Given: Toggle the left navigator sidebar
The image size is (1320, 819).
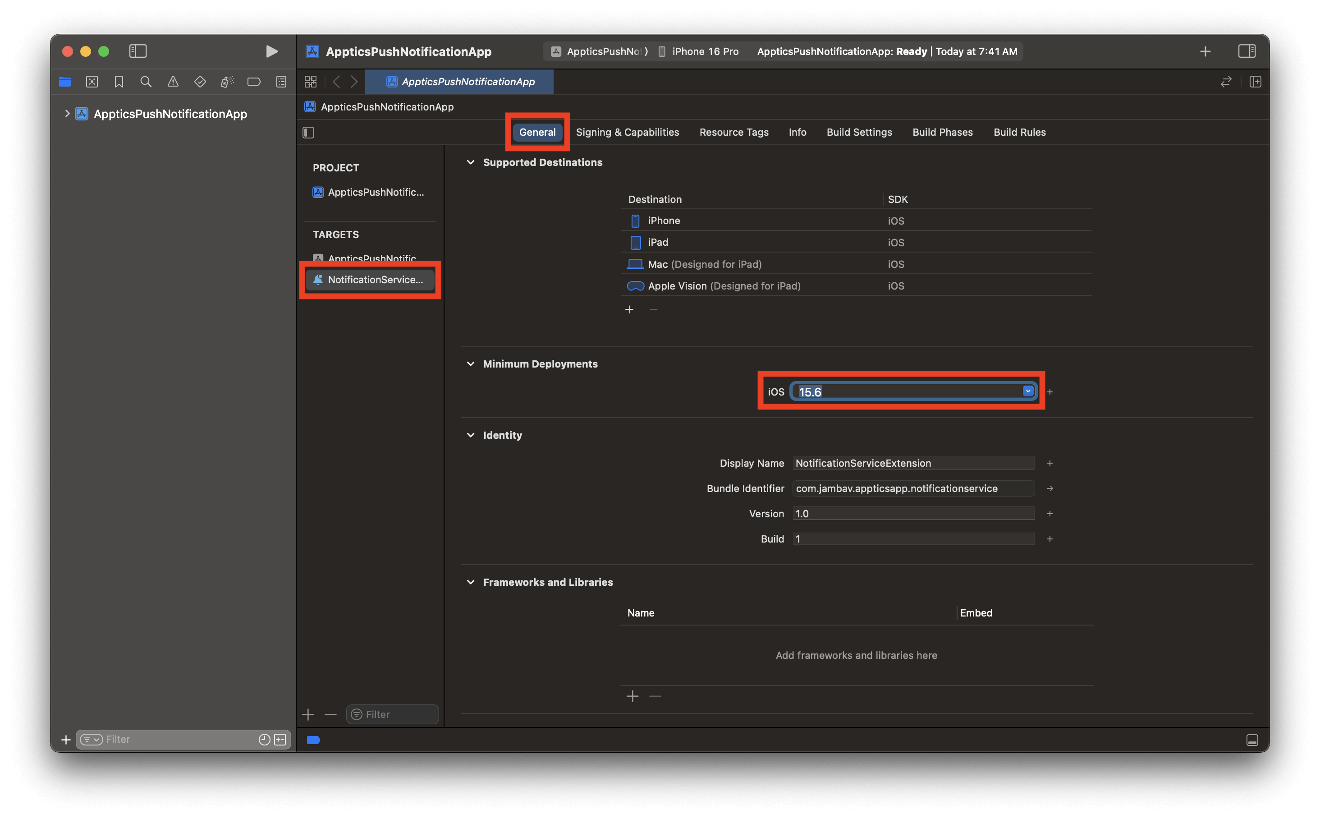Looking at the screenshot, I should pos(137,51).
